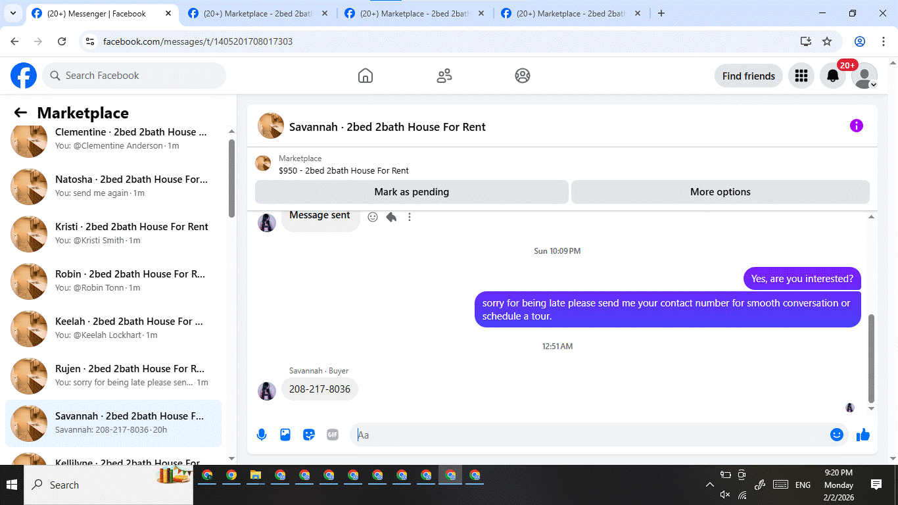Open Windows Start menu
Viewport: 898px width, 505px height.
click(12, 485)
